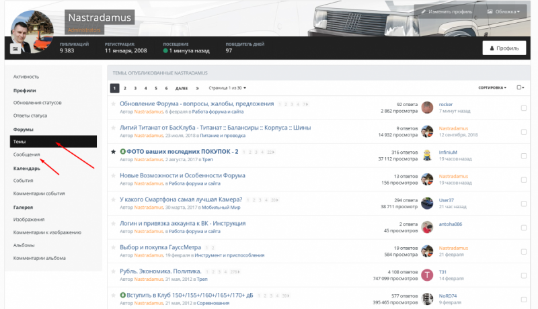The height and width of the screenshot is (309, 538).
Task: Star the Вступить в Клуб topic
Action: (x=113, y=296)
